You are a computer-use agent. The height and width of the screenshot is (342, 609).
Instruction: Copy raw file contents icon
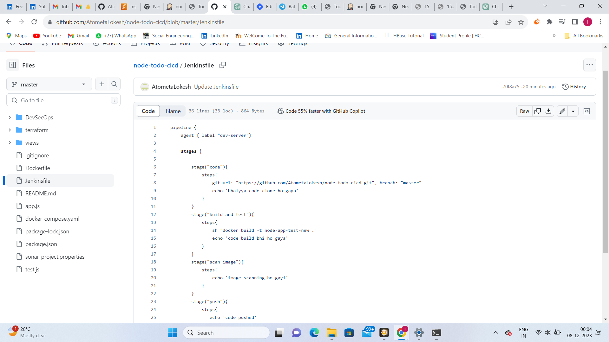point(538,111)
